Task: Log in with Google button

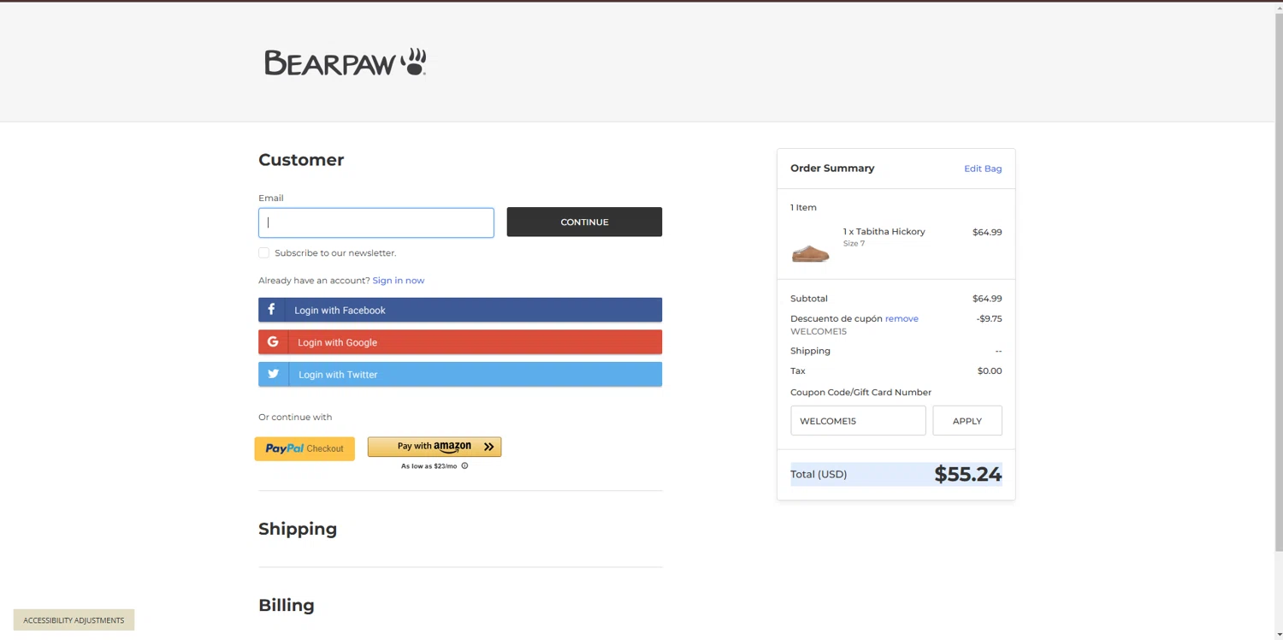Action: coord(460,341)
